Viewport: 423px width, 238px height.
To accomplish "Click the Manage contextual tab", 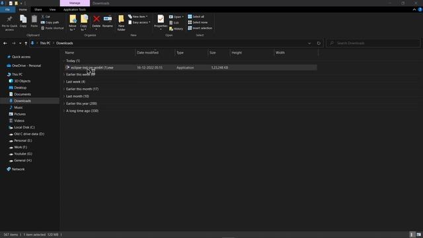I will coord(75,3).
